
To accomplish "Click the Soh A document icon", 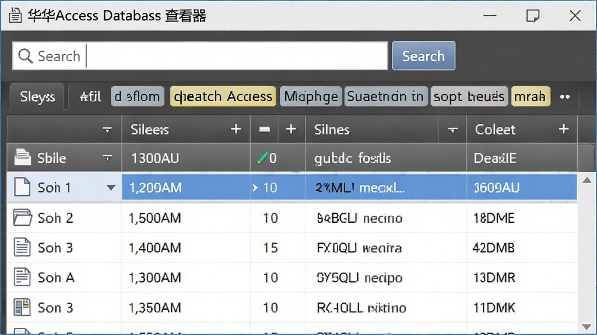I will (22, 277).
